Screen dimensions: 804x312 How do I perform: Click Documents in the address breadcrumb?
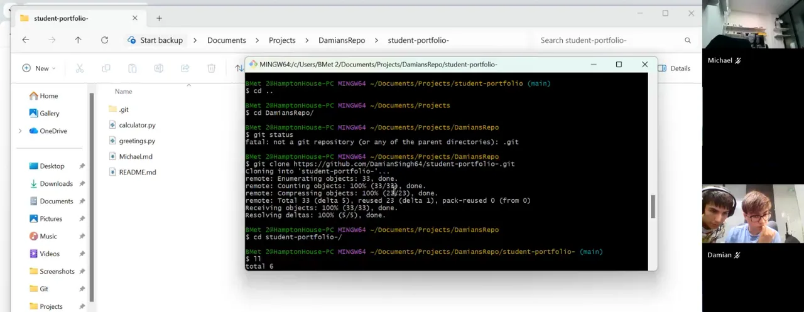pos(227,40)
